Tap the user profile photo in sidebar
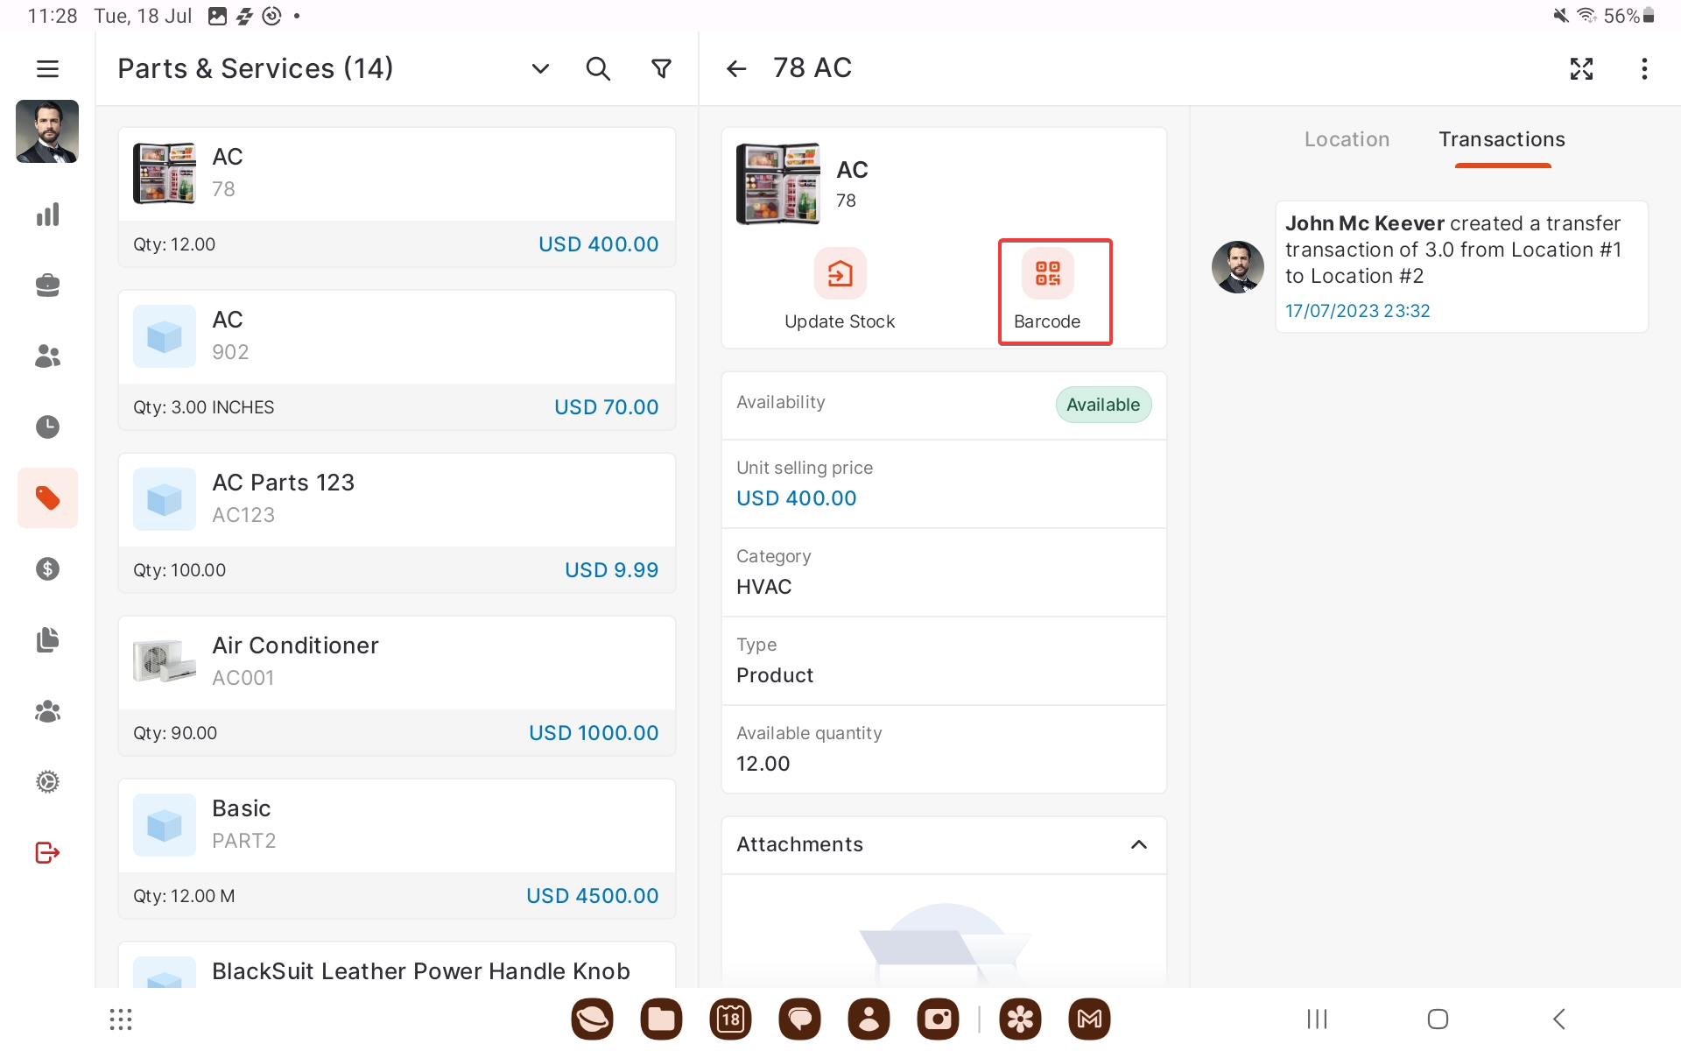The width and height of the screenshot is (1681, 1051). [x=47, y=131]
